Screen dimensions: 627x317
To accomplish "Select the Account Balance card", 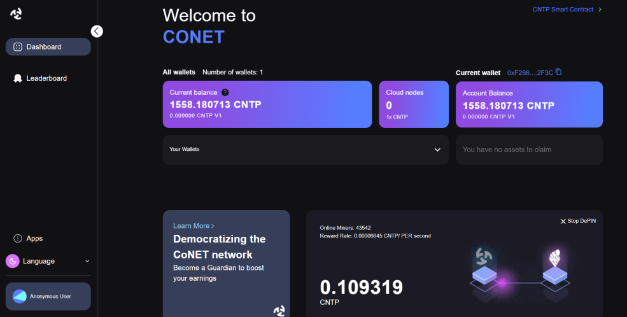I will [529, 105].
